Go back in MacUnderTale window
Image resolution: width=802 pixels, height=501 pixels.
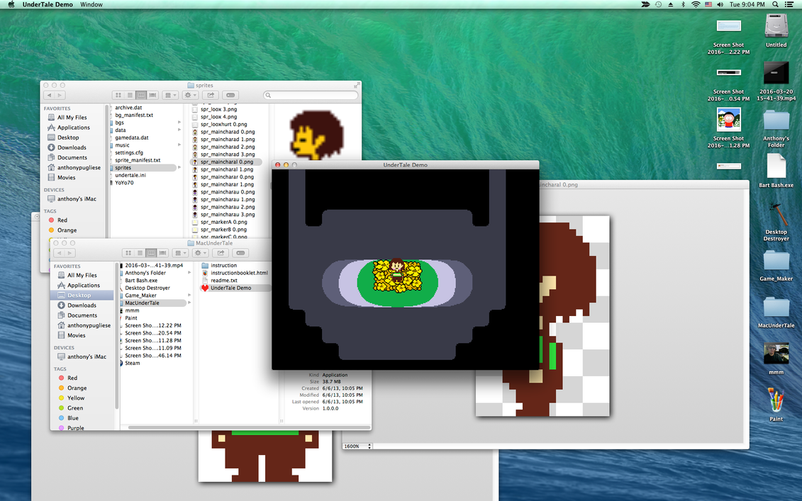(x=60, y=253)
